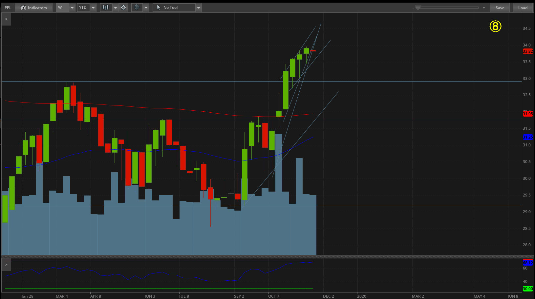Expand the price chart side panel arrow
The image size is (535, 299).
6,19
